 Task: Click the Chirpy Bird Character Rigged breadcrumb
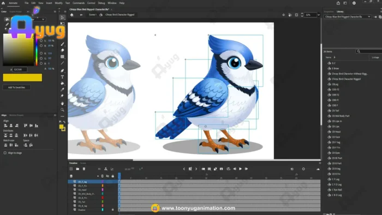click(x=120, y=15)
